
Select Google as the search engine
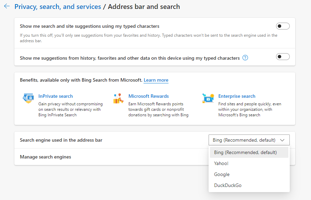point(249,174)
